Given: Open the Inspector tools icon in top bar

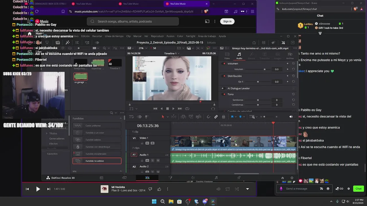Looking at the screenshot, I should point(283,42).
